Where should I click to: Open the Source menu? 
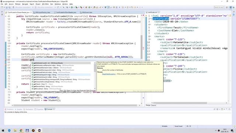click(11, 4)
